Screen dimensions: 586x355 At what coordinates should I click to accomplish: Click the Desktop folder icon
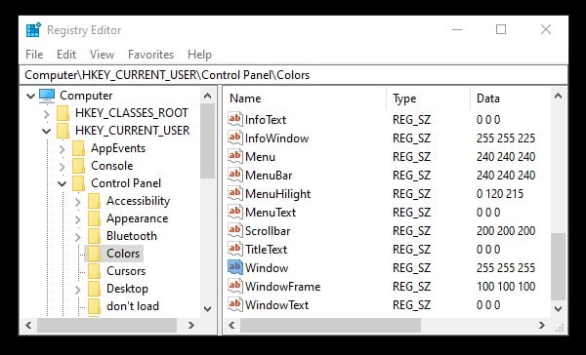point(95,289)
